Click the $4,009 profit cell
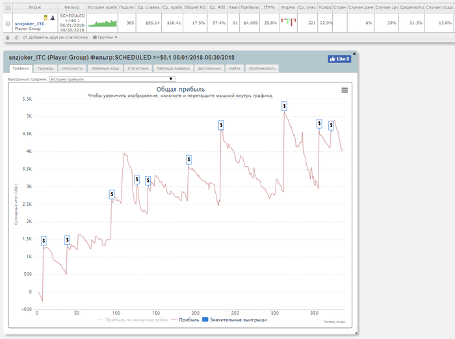Screen dimensions: 455x339 click(x=250, y=23)
